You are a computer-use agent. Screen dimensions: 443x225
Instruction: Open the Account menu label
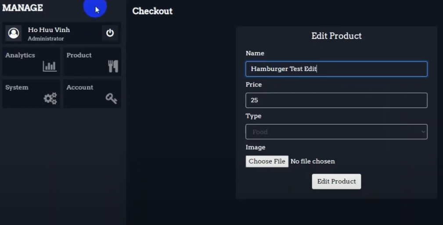coord(80,87)
